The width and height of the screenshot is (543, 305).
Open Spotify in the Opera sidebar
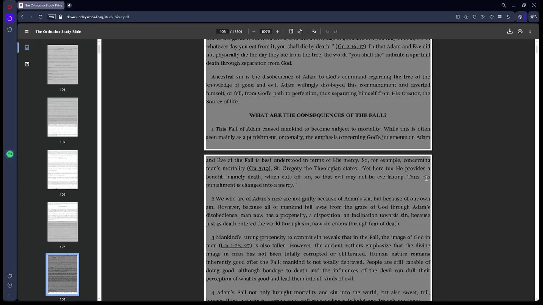tap(10, 154)
